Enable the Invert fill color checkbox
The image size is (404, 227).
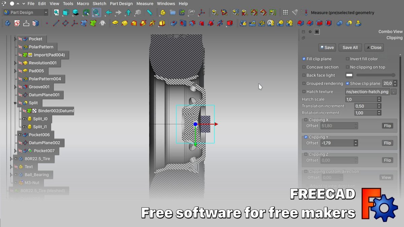point(347,59)
